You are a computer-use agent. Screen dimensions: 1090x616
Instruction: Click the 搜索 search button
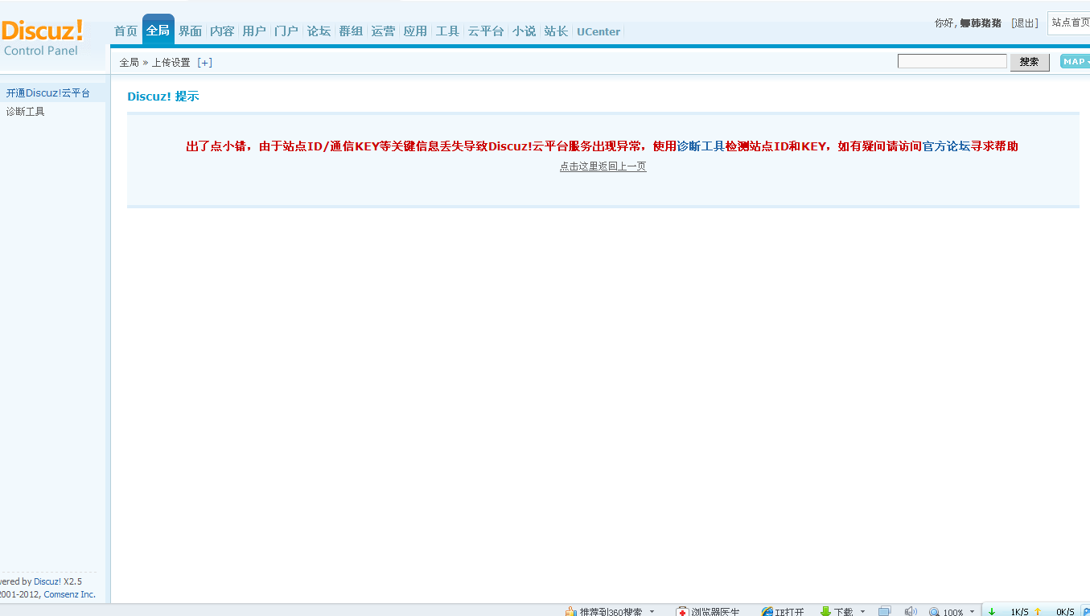click(x=1030, y=62)
